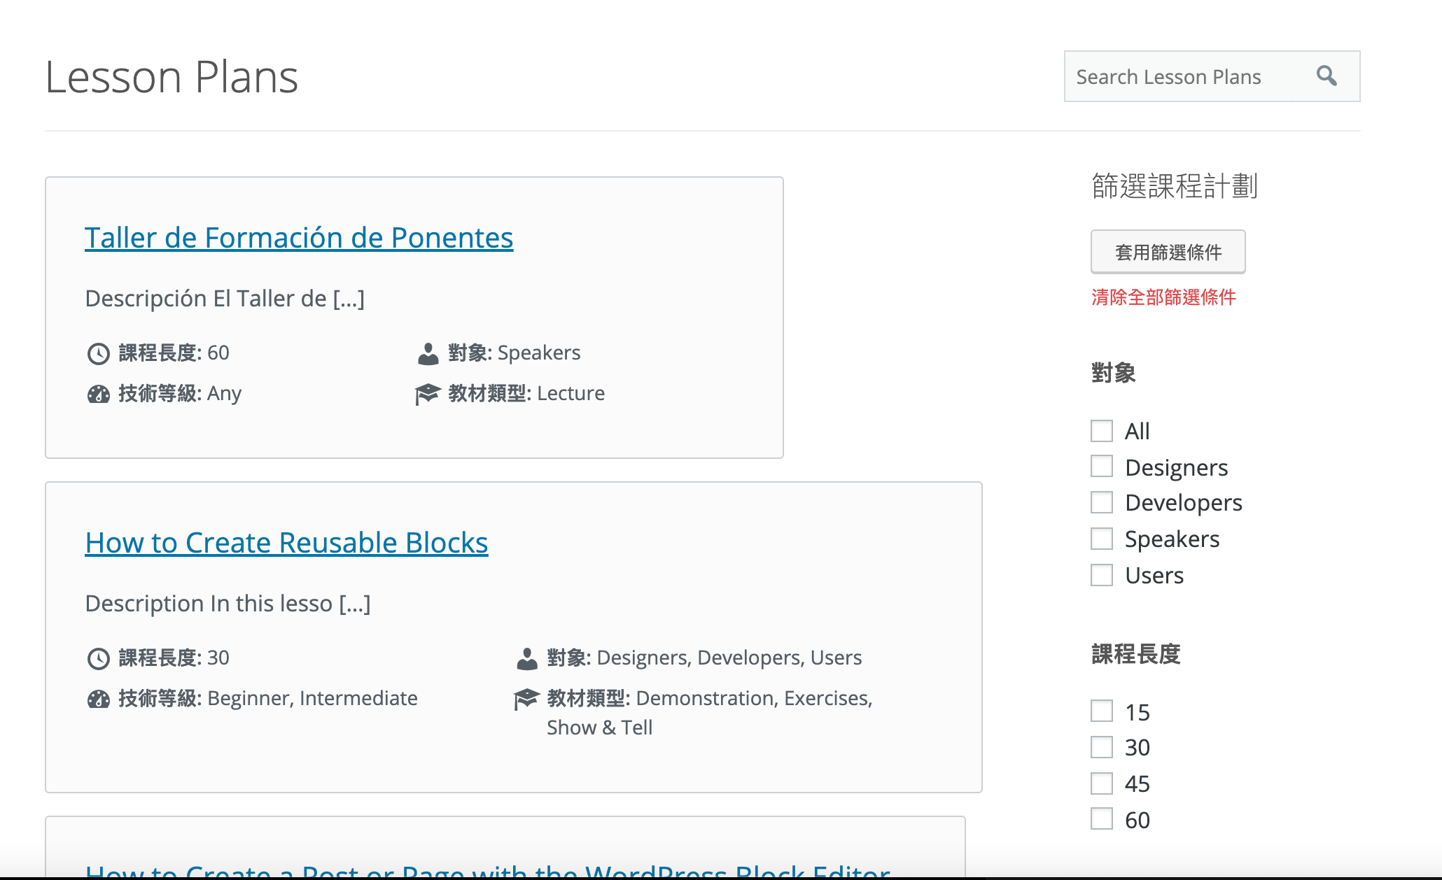The width and height of the screenshot is (1442, 880).
Task: Check the 15 duration checkbox
Action: point(1102,711)
